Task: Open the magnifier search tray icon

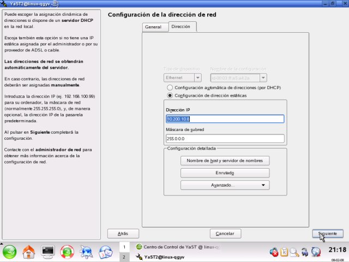Action: tap(294, 252)
